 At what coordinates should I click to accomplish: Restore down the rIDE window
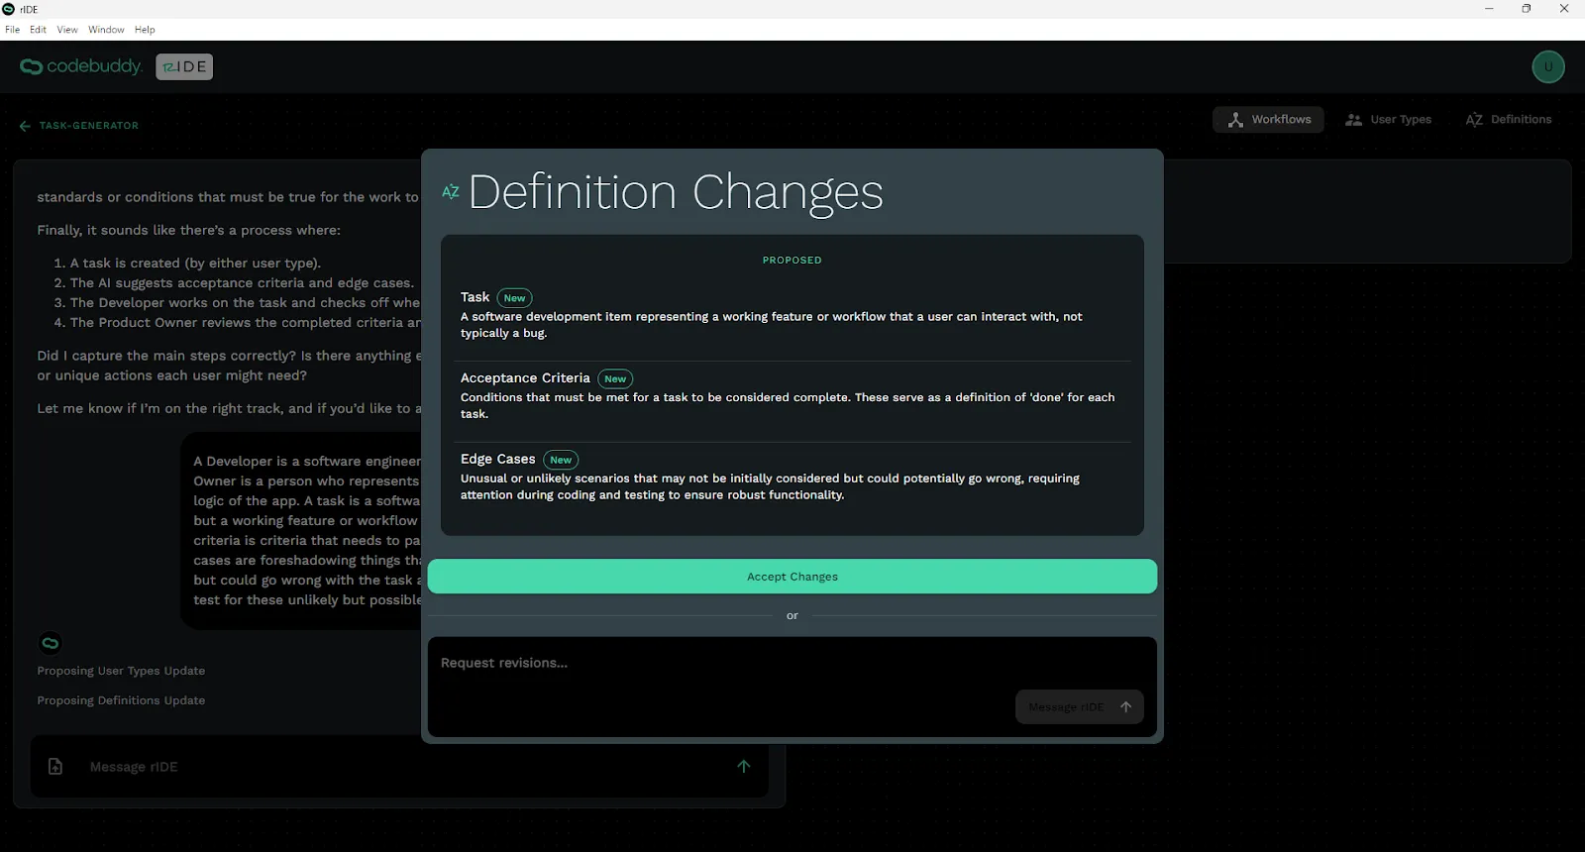click(x=1527, y=9)
